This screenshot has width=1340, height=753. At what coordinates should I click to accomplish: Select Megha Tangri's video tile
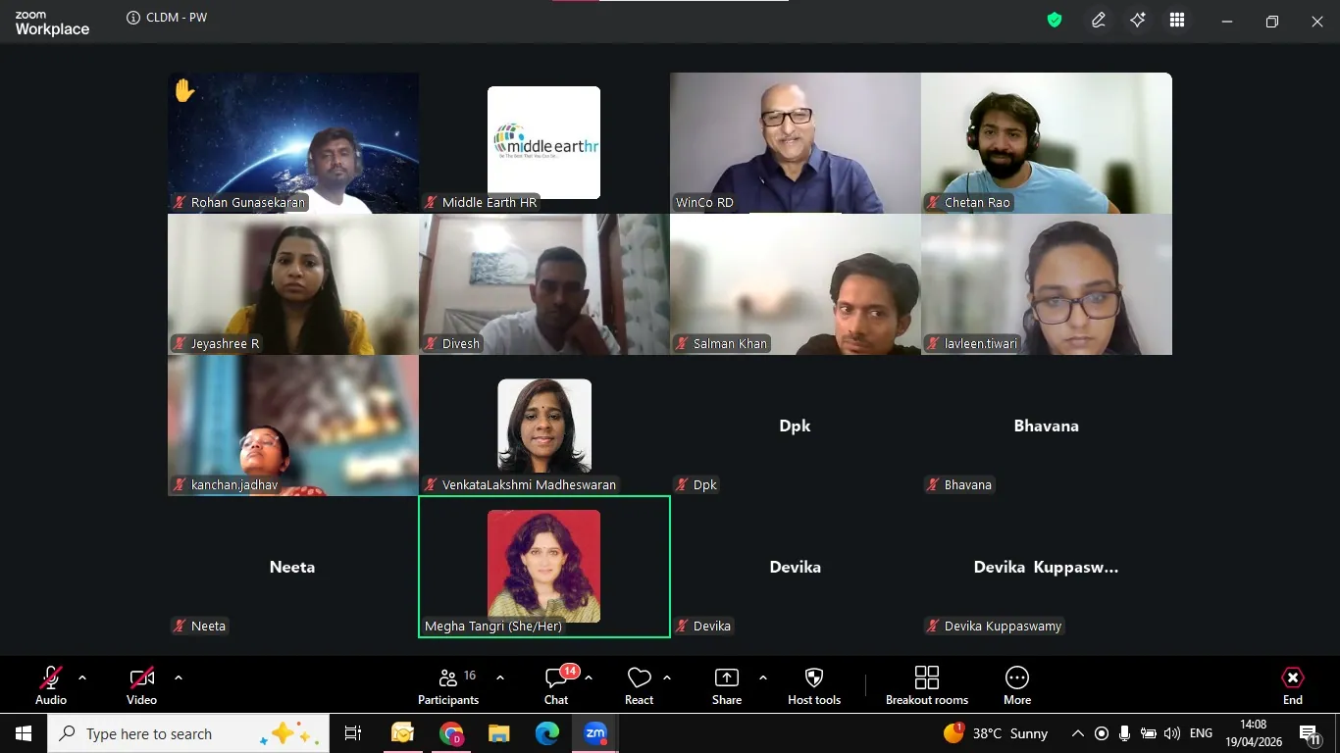[544, 567]
